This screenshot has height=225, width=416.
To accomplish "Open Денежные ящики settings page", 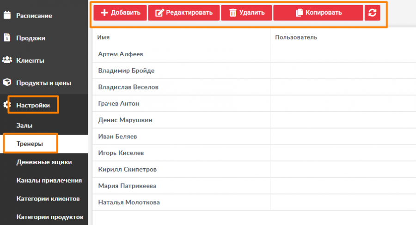I will coord(44,162).
